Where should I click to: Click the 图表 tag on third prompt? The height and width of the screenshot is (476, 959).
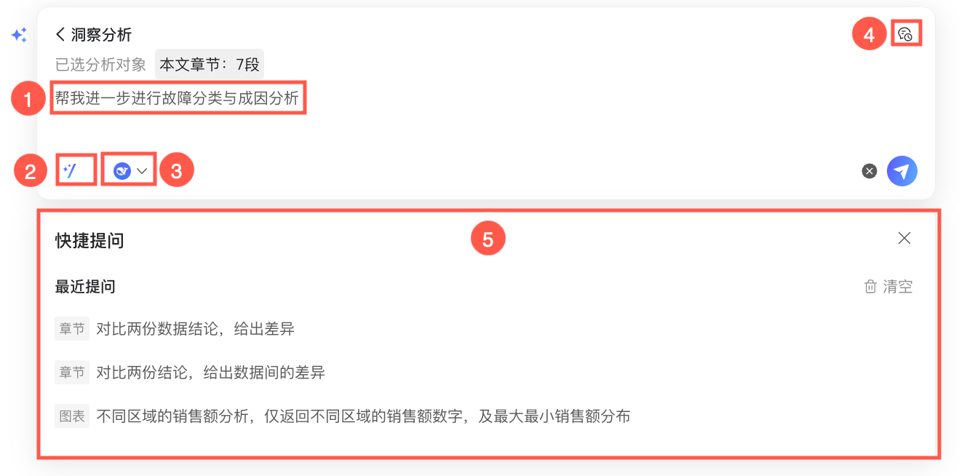point(72,416)
